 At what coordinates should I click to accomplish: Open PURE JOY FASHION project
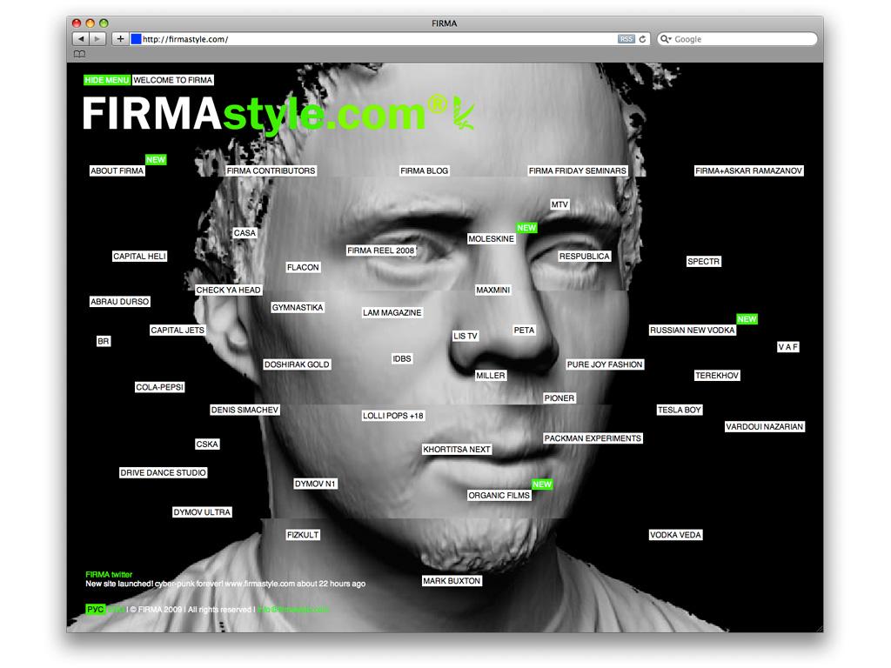(605, 364)
